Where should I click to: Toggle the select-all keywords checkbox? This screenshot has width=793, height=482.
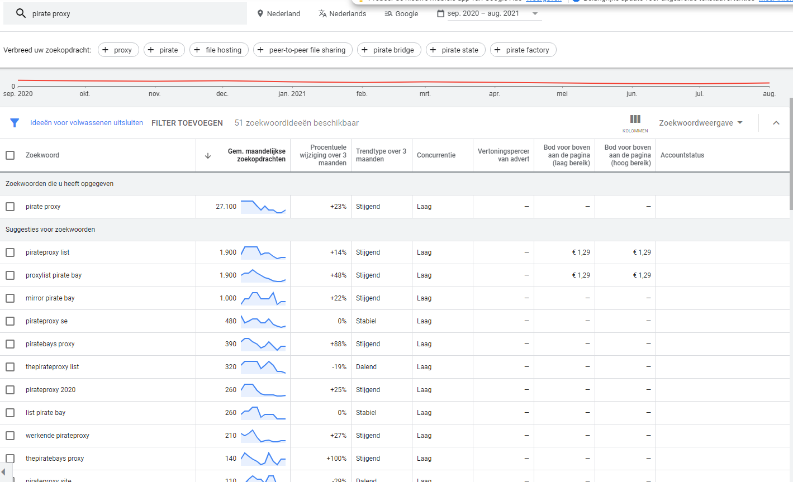pos(10,155)
